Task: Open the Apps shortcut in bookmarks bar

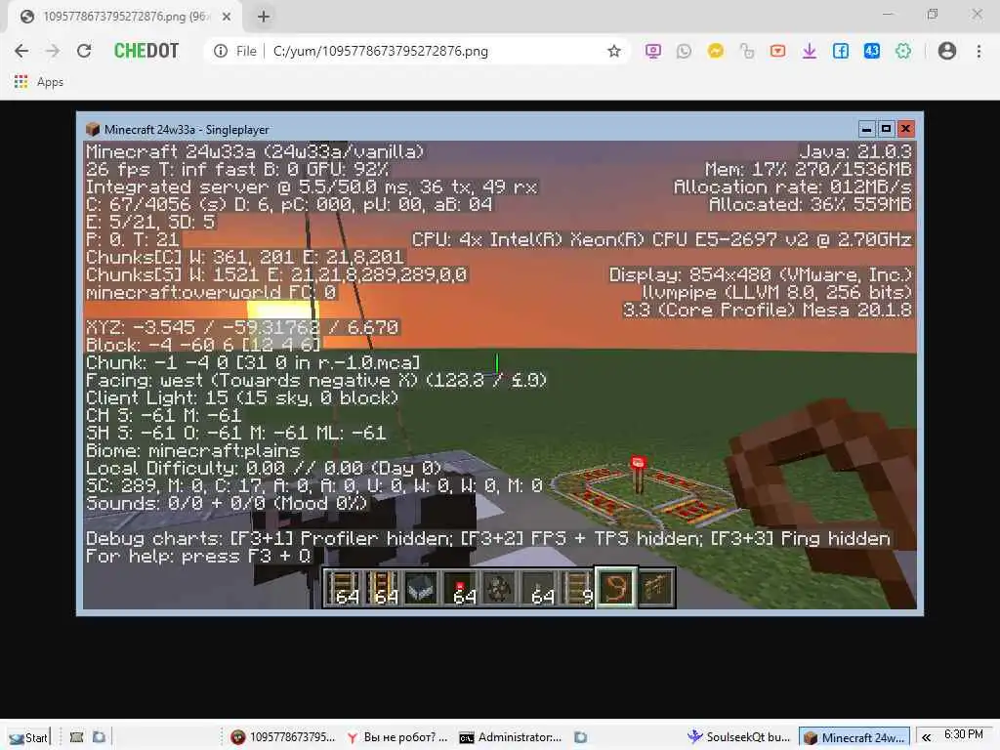Action: 38,82
